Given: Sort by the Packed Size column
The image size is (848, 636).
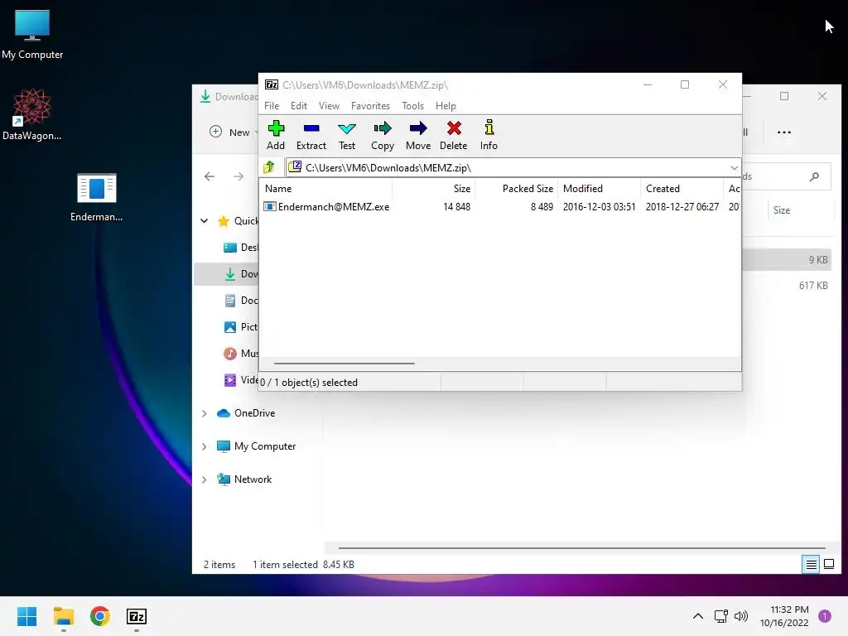Looking at the screenshot, I should click(516, 189).
